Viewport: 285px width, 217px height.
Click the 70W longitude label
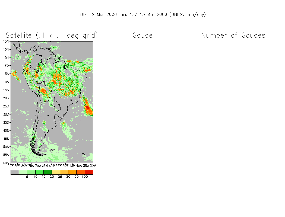(x=38, y=166)
